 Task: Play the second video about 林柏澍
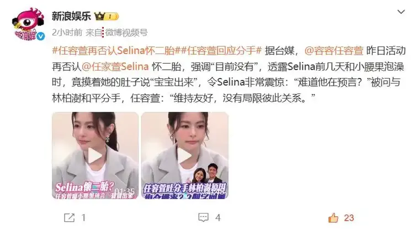coord(185,155)
